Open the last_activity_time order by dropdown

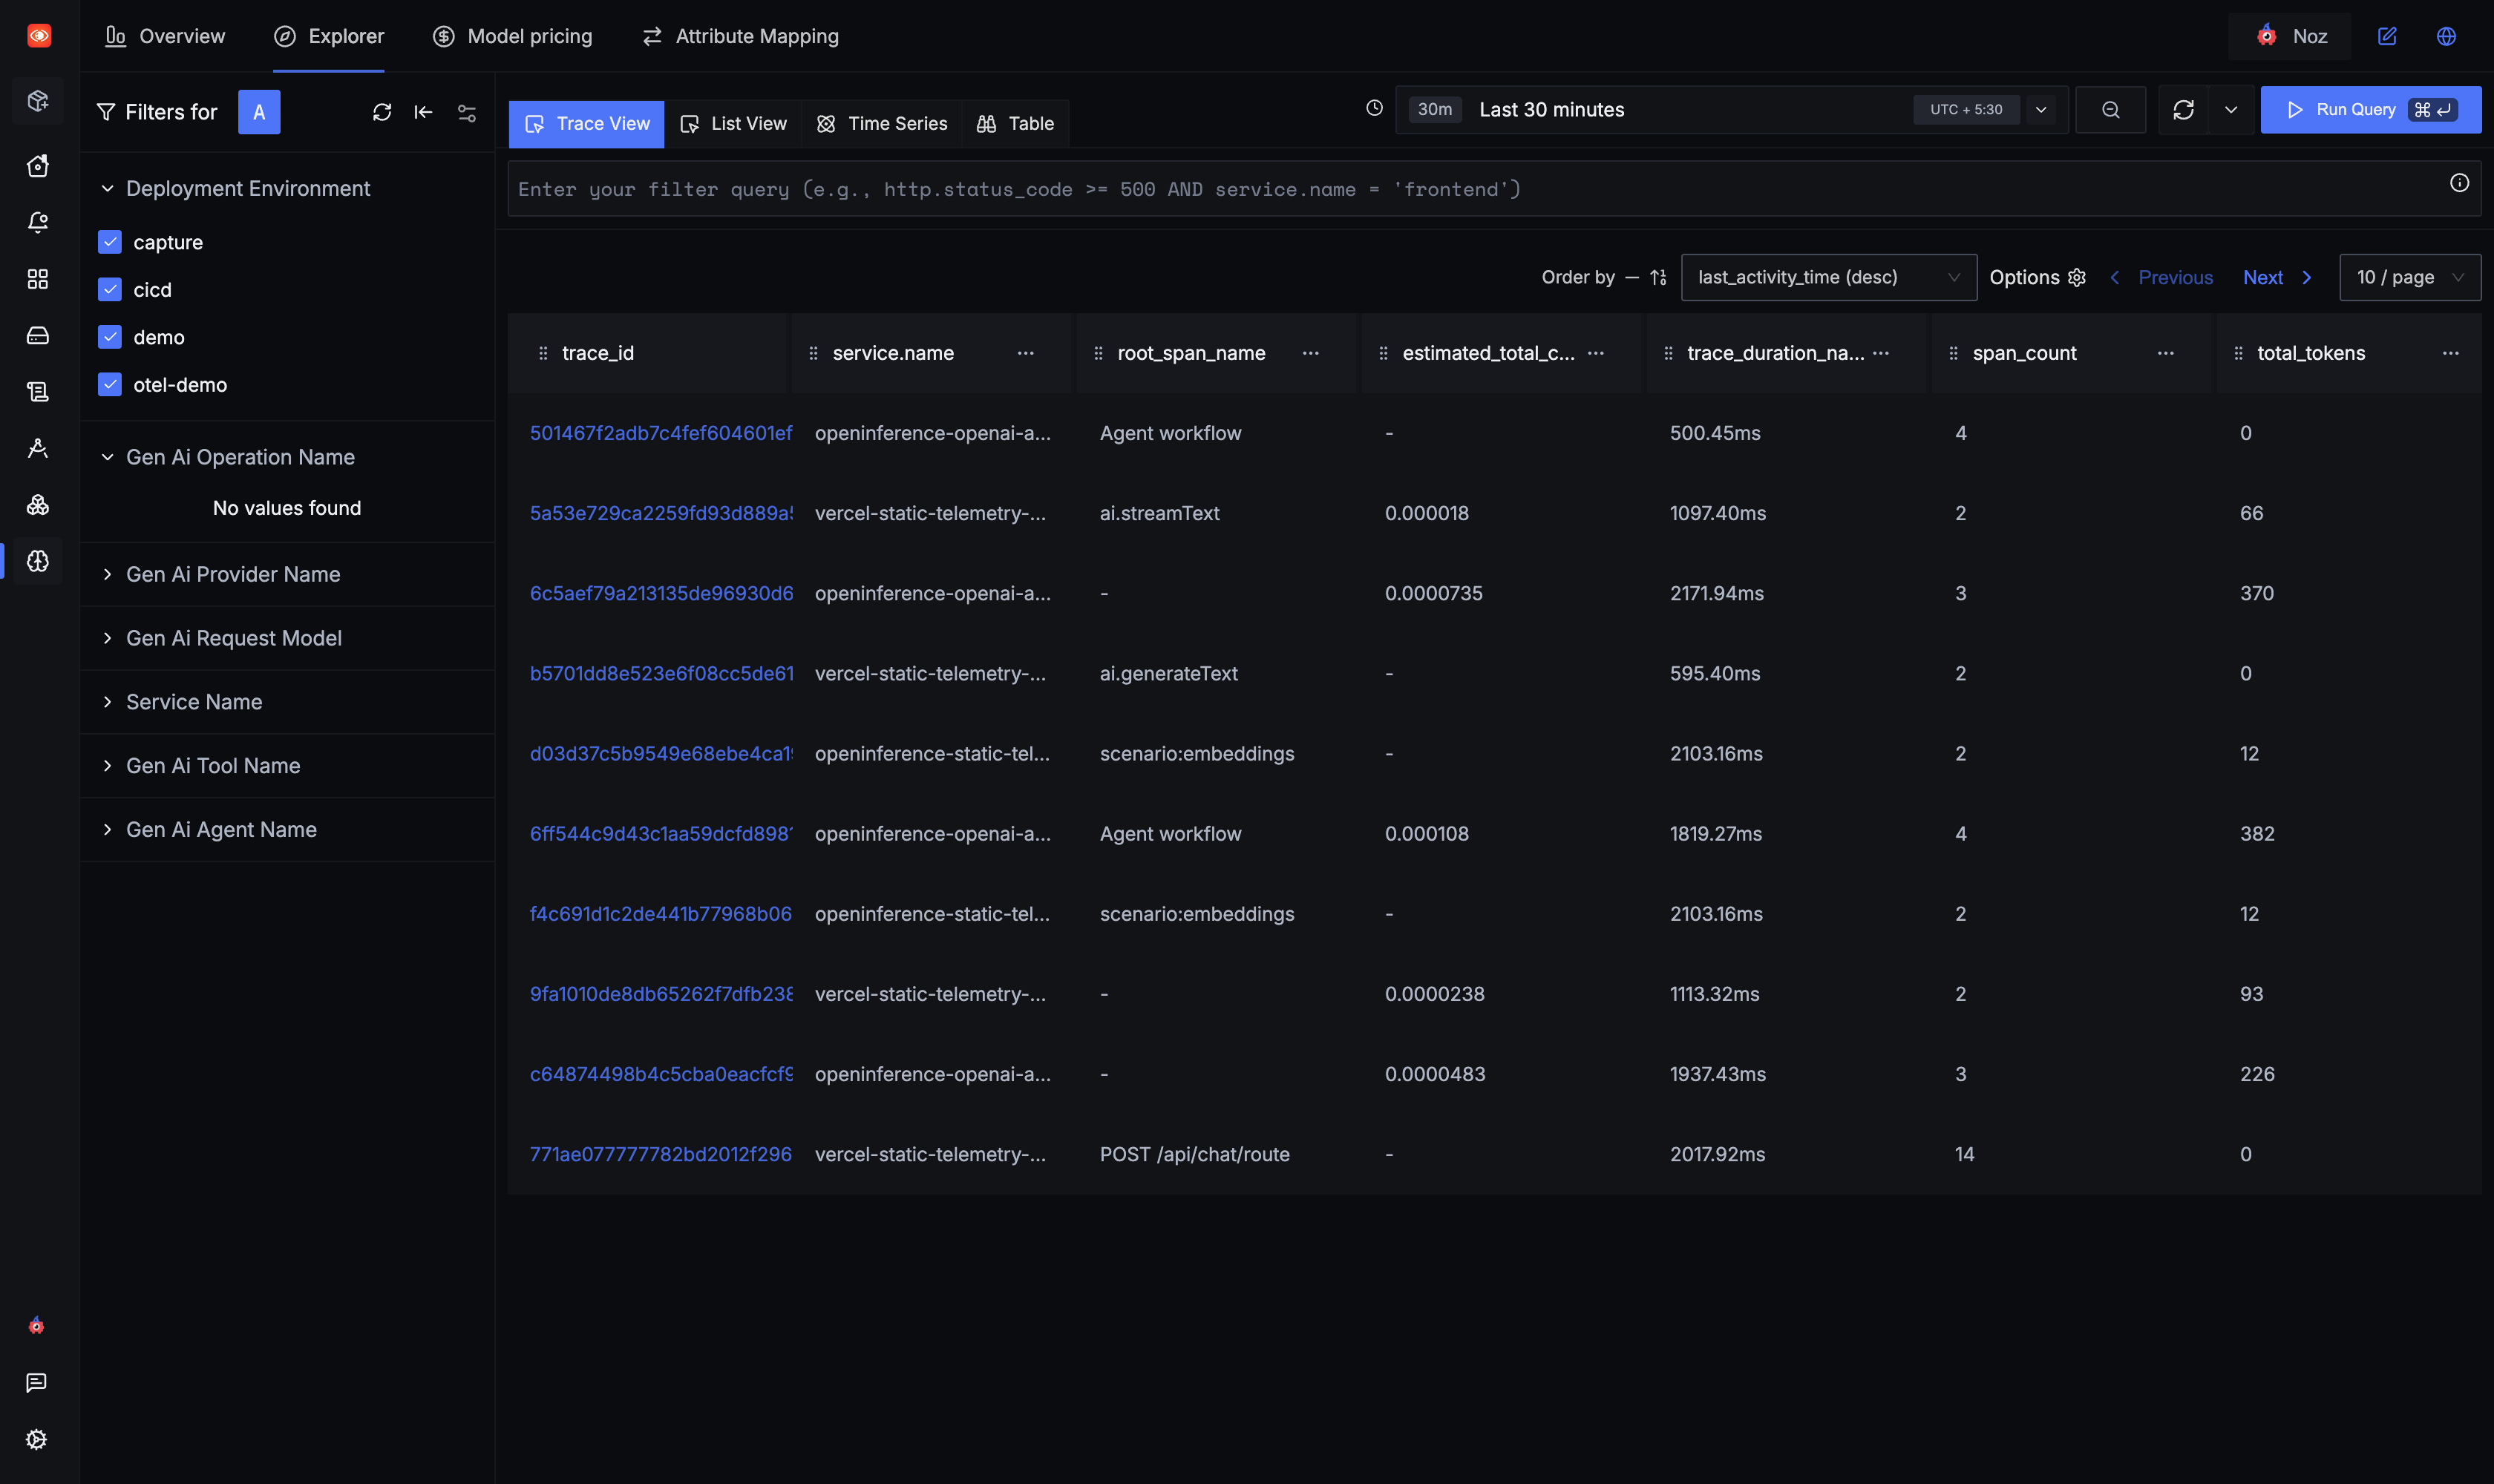1829,277
